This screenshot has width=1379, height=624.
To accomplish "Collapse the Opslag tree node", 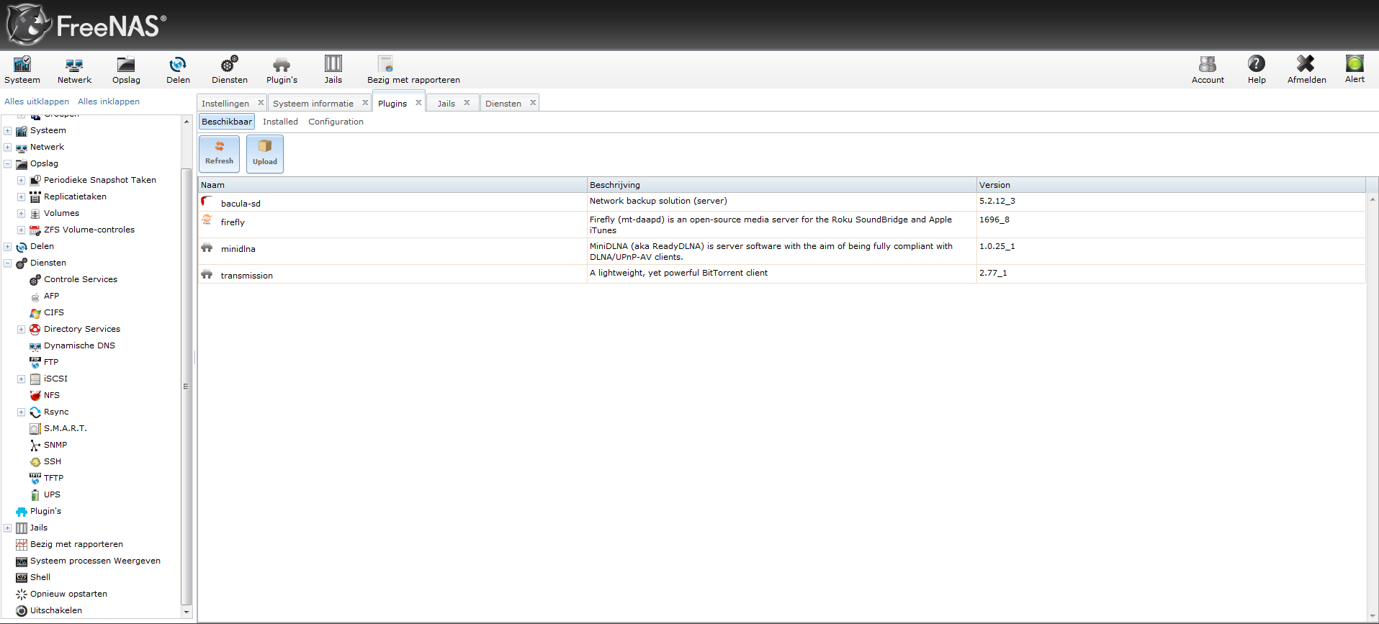I will (x=8, y=164).
